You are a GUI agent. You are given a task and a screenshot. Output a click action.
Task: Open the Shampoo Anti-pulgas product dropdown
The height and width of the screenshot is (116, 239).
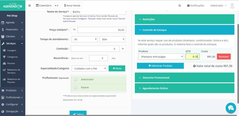coord(161,57)
